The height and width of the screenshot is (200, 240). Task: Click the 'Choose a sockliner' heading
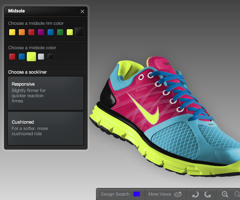[27, 72]
